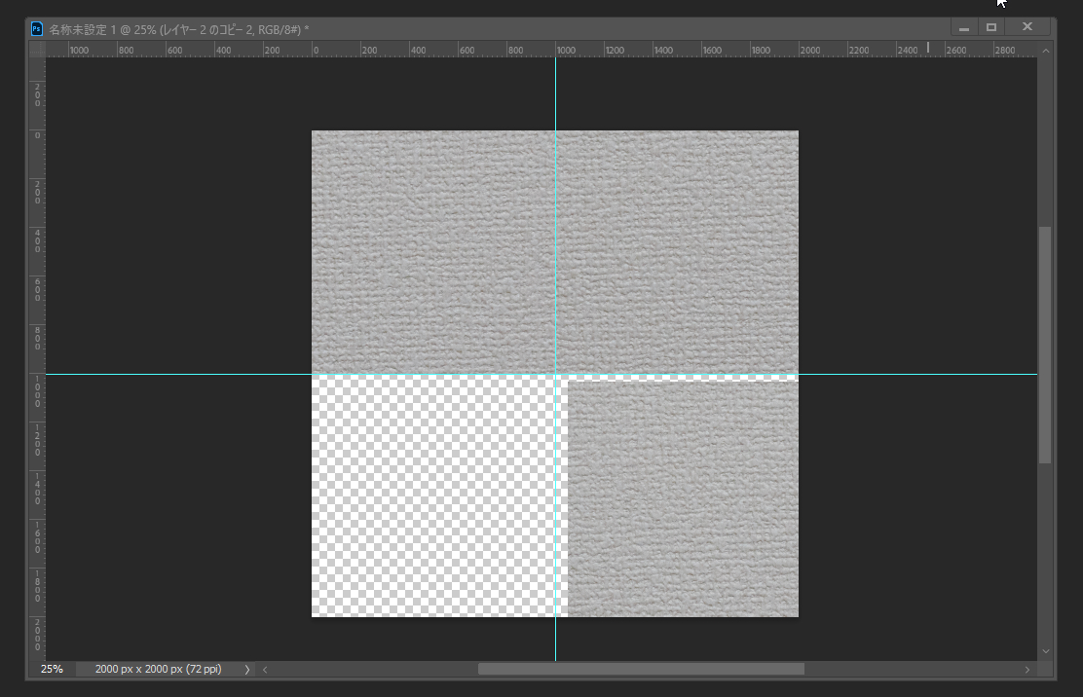Click the horizontal scrollbar thumb
The image size is (1083, 697).
pyautogui.click(x=640, y=670)
